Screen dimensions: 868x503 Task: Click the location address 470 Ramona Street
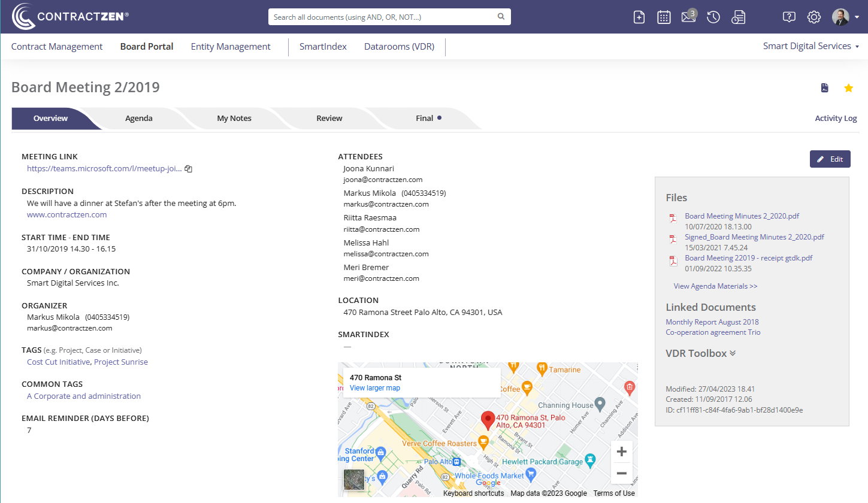click(x=423, y=313)
